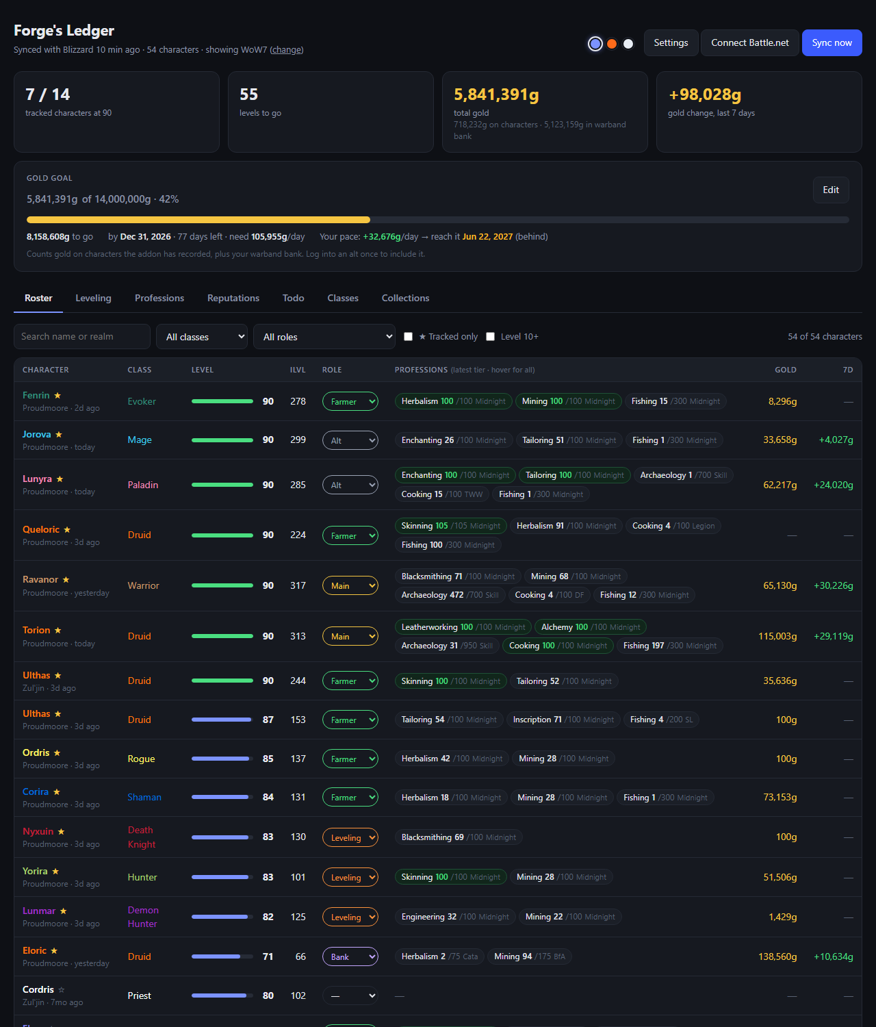Change Eloric's Bank role dropdown

tap(350, 957)
